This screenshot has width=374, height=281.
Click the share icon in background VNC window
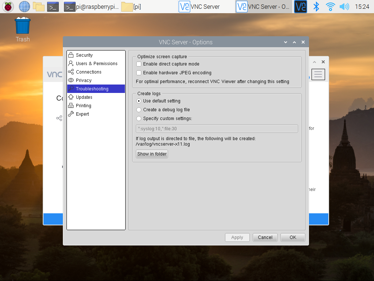(59, 118)
